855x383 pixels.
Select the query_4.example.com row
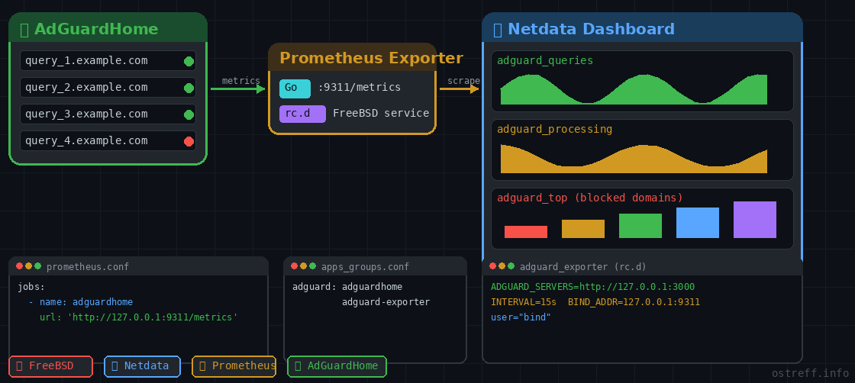click(x=108, y=140)
